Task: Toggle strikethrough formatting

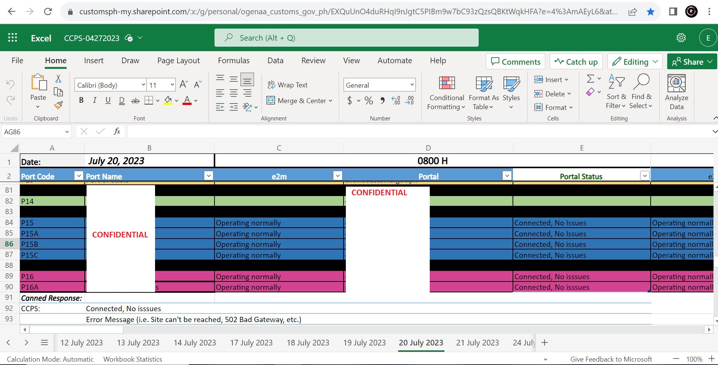Action: point(135,100)
